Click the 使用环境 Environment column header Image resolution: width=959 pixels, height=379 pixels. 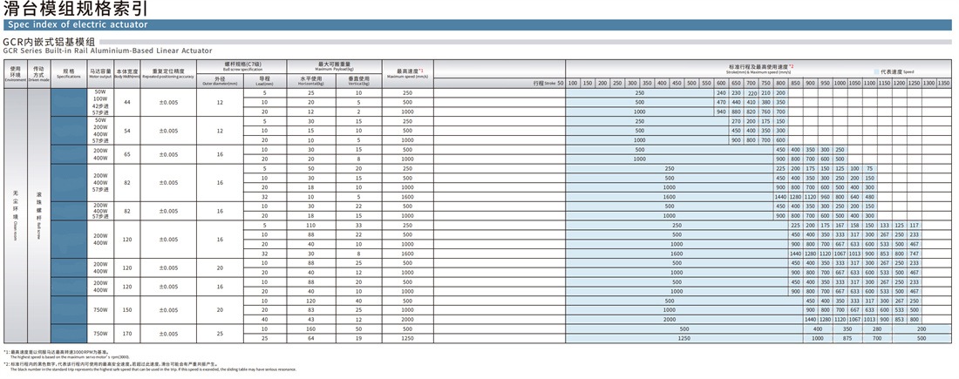pyautogui.click(x=16, y=74)
